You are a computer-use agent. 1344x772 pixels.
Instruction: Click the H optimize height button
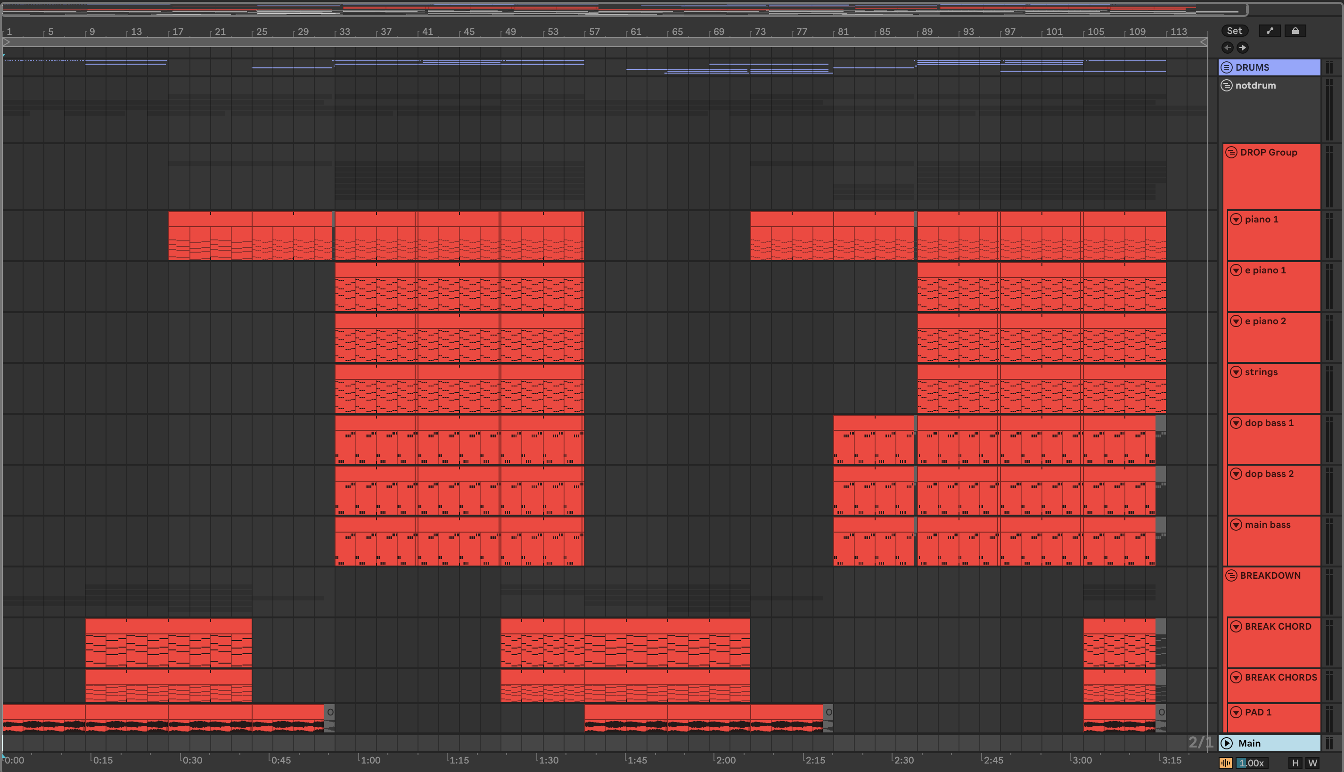(1295, 763)
